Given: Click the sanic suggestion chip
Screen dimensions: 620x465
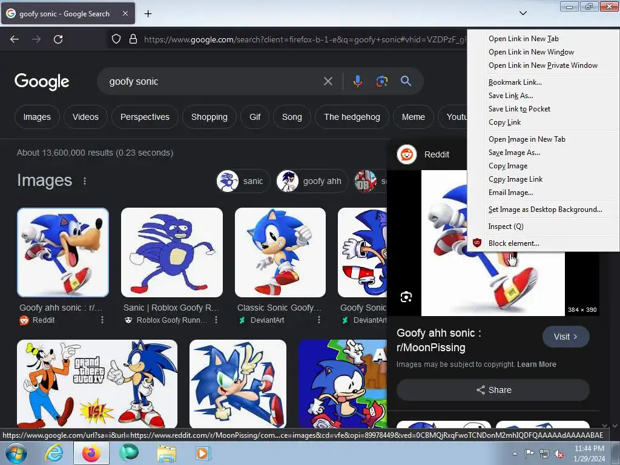Looking at the screenshot, I should point(243,181).
